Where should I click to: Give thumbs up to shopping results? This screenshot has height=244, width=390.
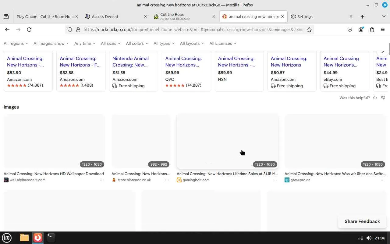pyautogui.click(x=375, y=98)
